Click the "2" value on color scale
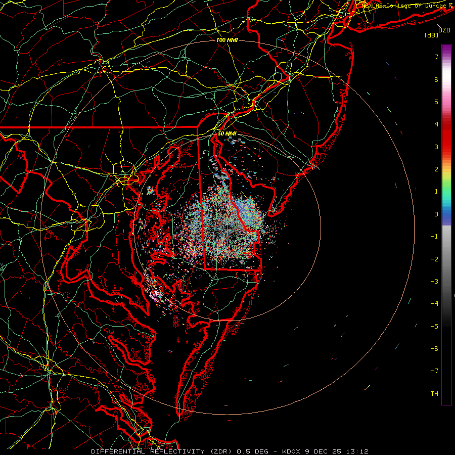This screenshot has height=455, width=455. 436,169
